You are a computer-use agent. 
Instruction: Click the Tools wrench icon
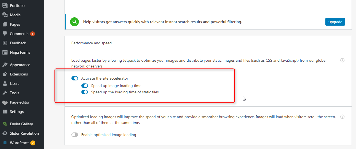click(x=5, y=93)
